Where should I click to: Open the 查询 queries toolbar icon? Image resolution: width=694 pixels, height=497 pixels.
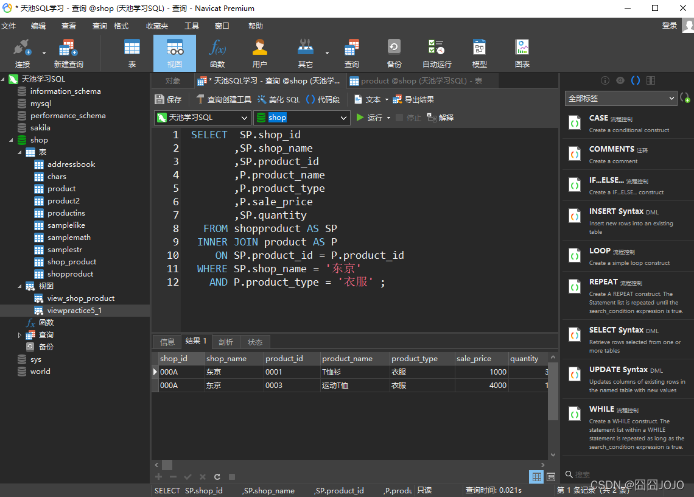click(351, 53)
